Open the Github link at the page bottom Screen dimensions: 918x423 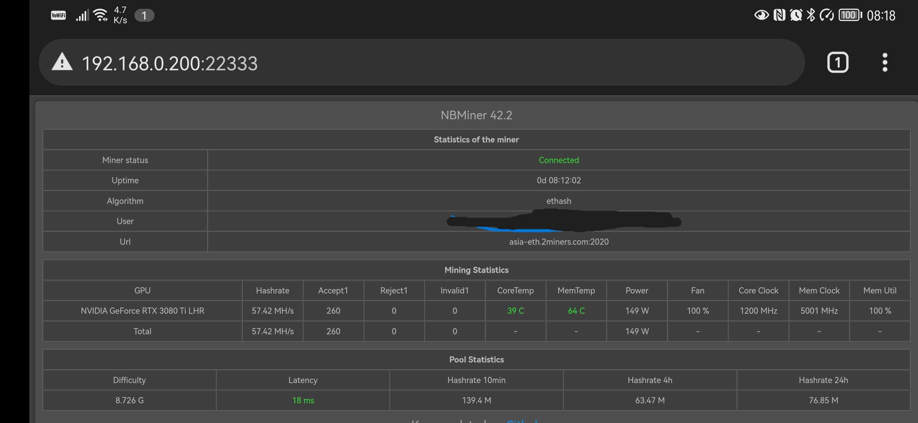click(523, 422)
